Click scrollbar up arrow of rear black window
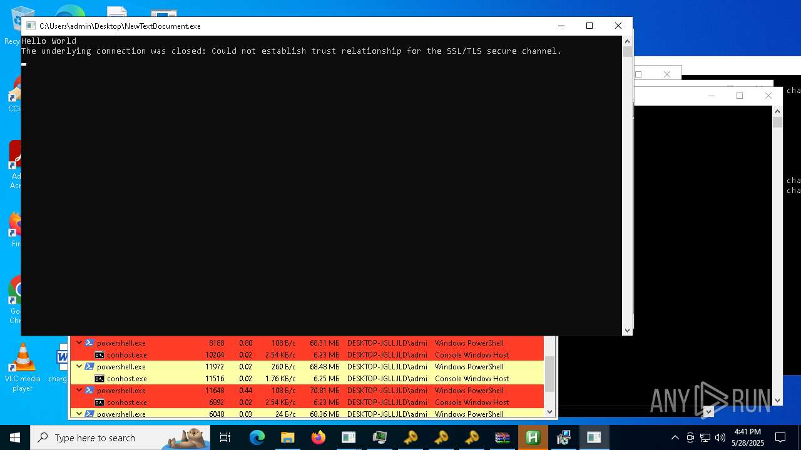Image resolution: width=801 pixels, height=450 pixels. 778,111
